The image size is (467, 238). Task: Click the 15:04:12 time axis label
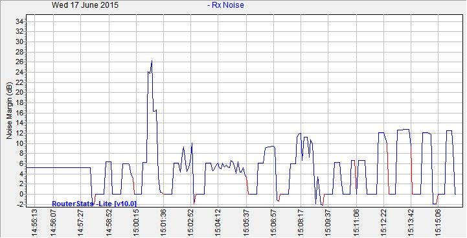218,222
